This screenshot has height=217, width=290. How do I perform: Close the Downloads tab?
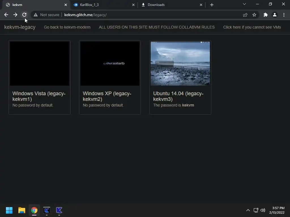(x=201, y=5)
